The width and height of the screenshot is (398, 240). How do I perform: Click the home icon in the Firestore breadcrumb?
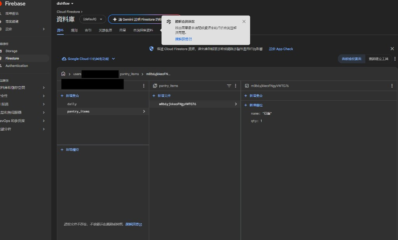pos(63,74)
